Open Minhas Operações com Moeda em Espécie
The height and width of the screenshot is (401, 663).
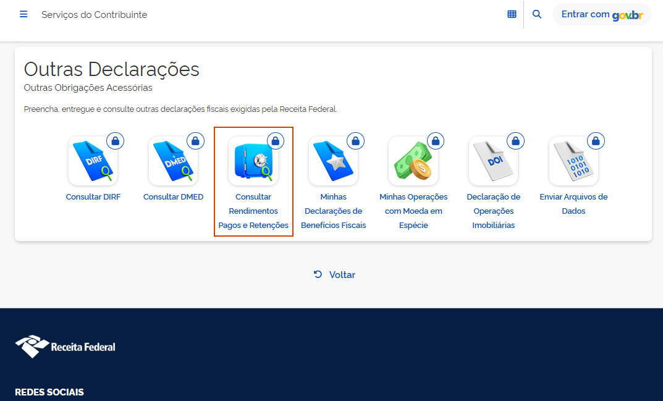point(413,211)
